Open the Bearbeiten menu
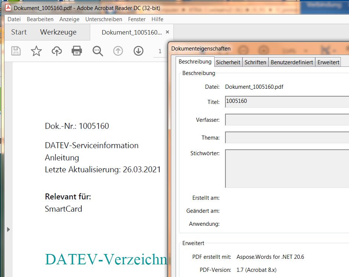Image resolution: width=349 pixels, height=277 pixels. point(40,19)
